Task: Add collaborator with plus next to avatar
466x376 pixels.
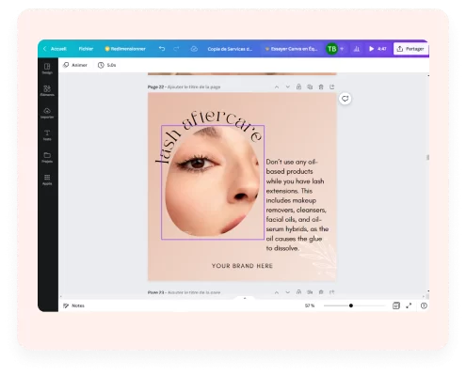Action: [342, 49]
